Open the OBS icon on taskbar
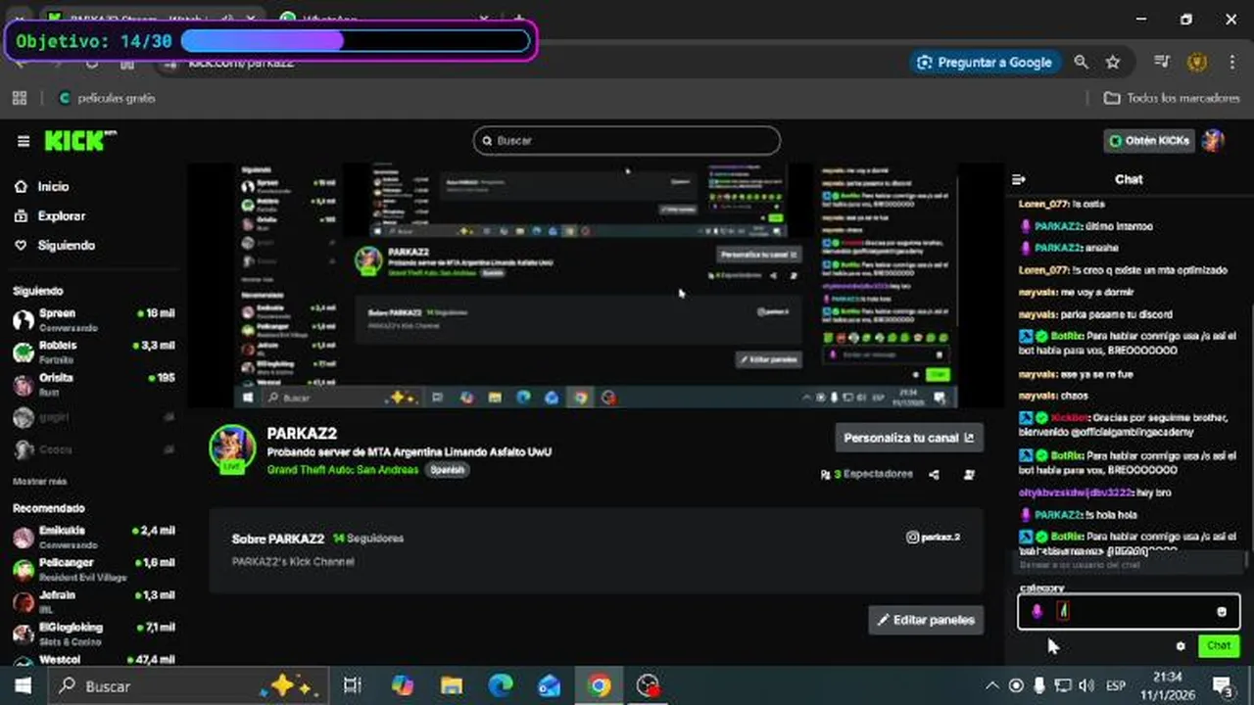This screenshot has height=705, width=1254. [x=648, y=686]
